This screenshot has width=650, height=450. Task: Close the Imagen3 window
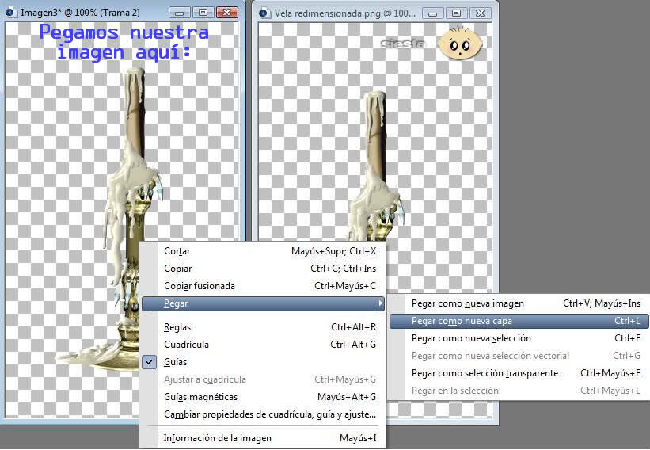(x=227, y=13)
